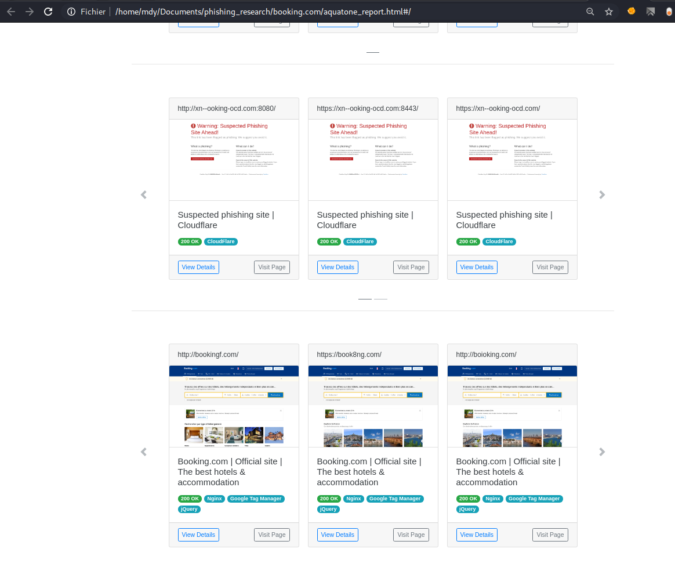Viewport: 675px width, 563px height.
Task: Open the boioking.com screenshot thumbnail
Action: click(512, 406)
